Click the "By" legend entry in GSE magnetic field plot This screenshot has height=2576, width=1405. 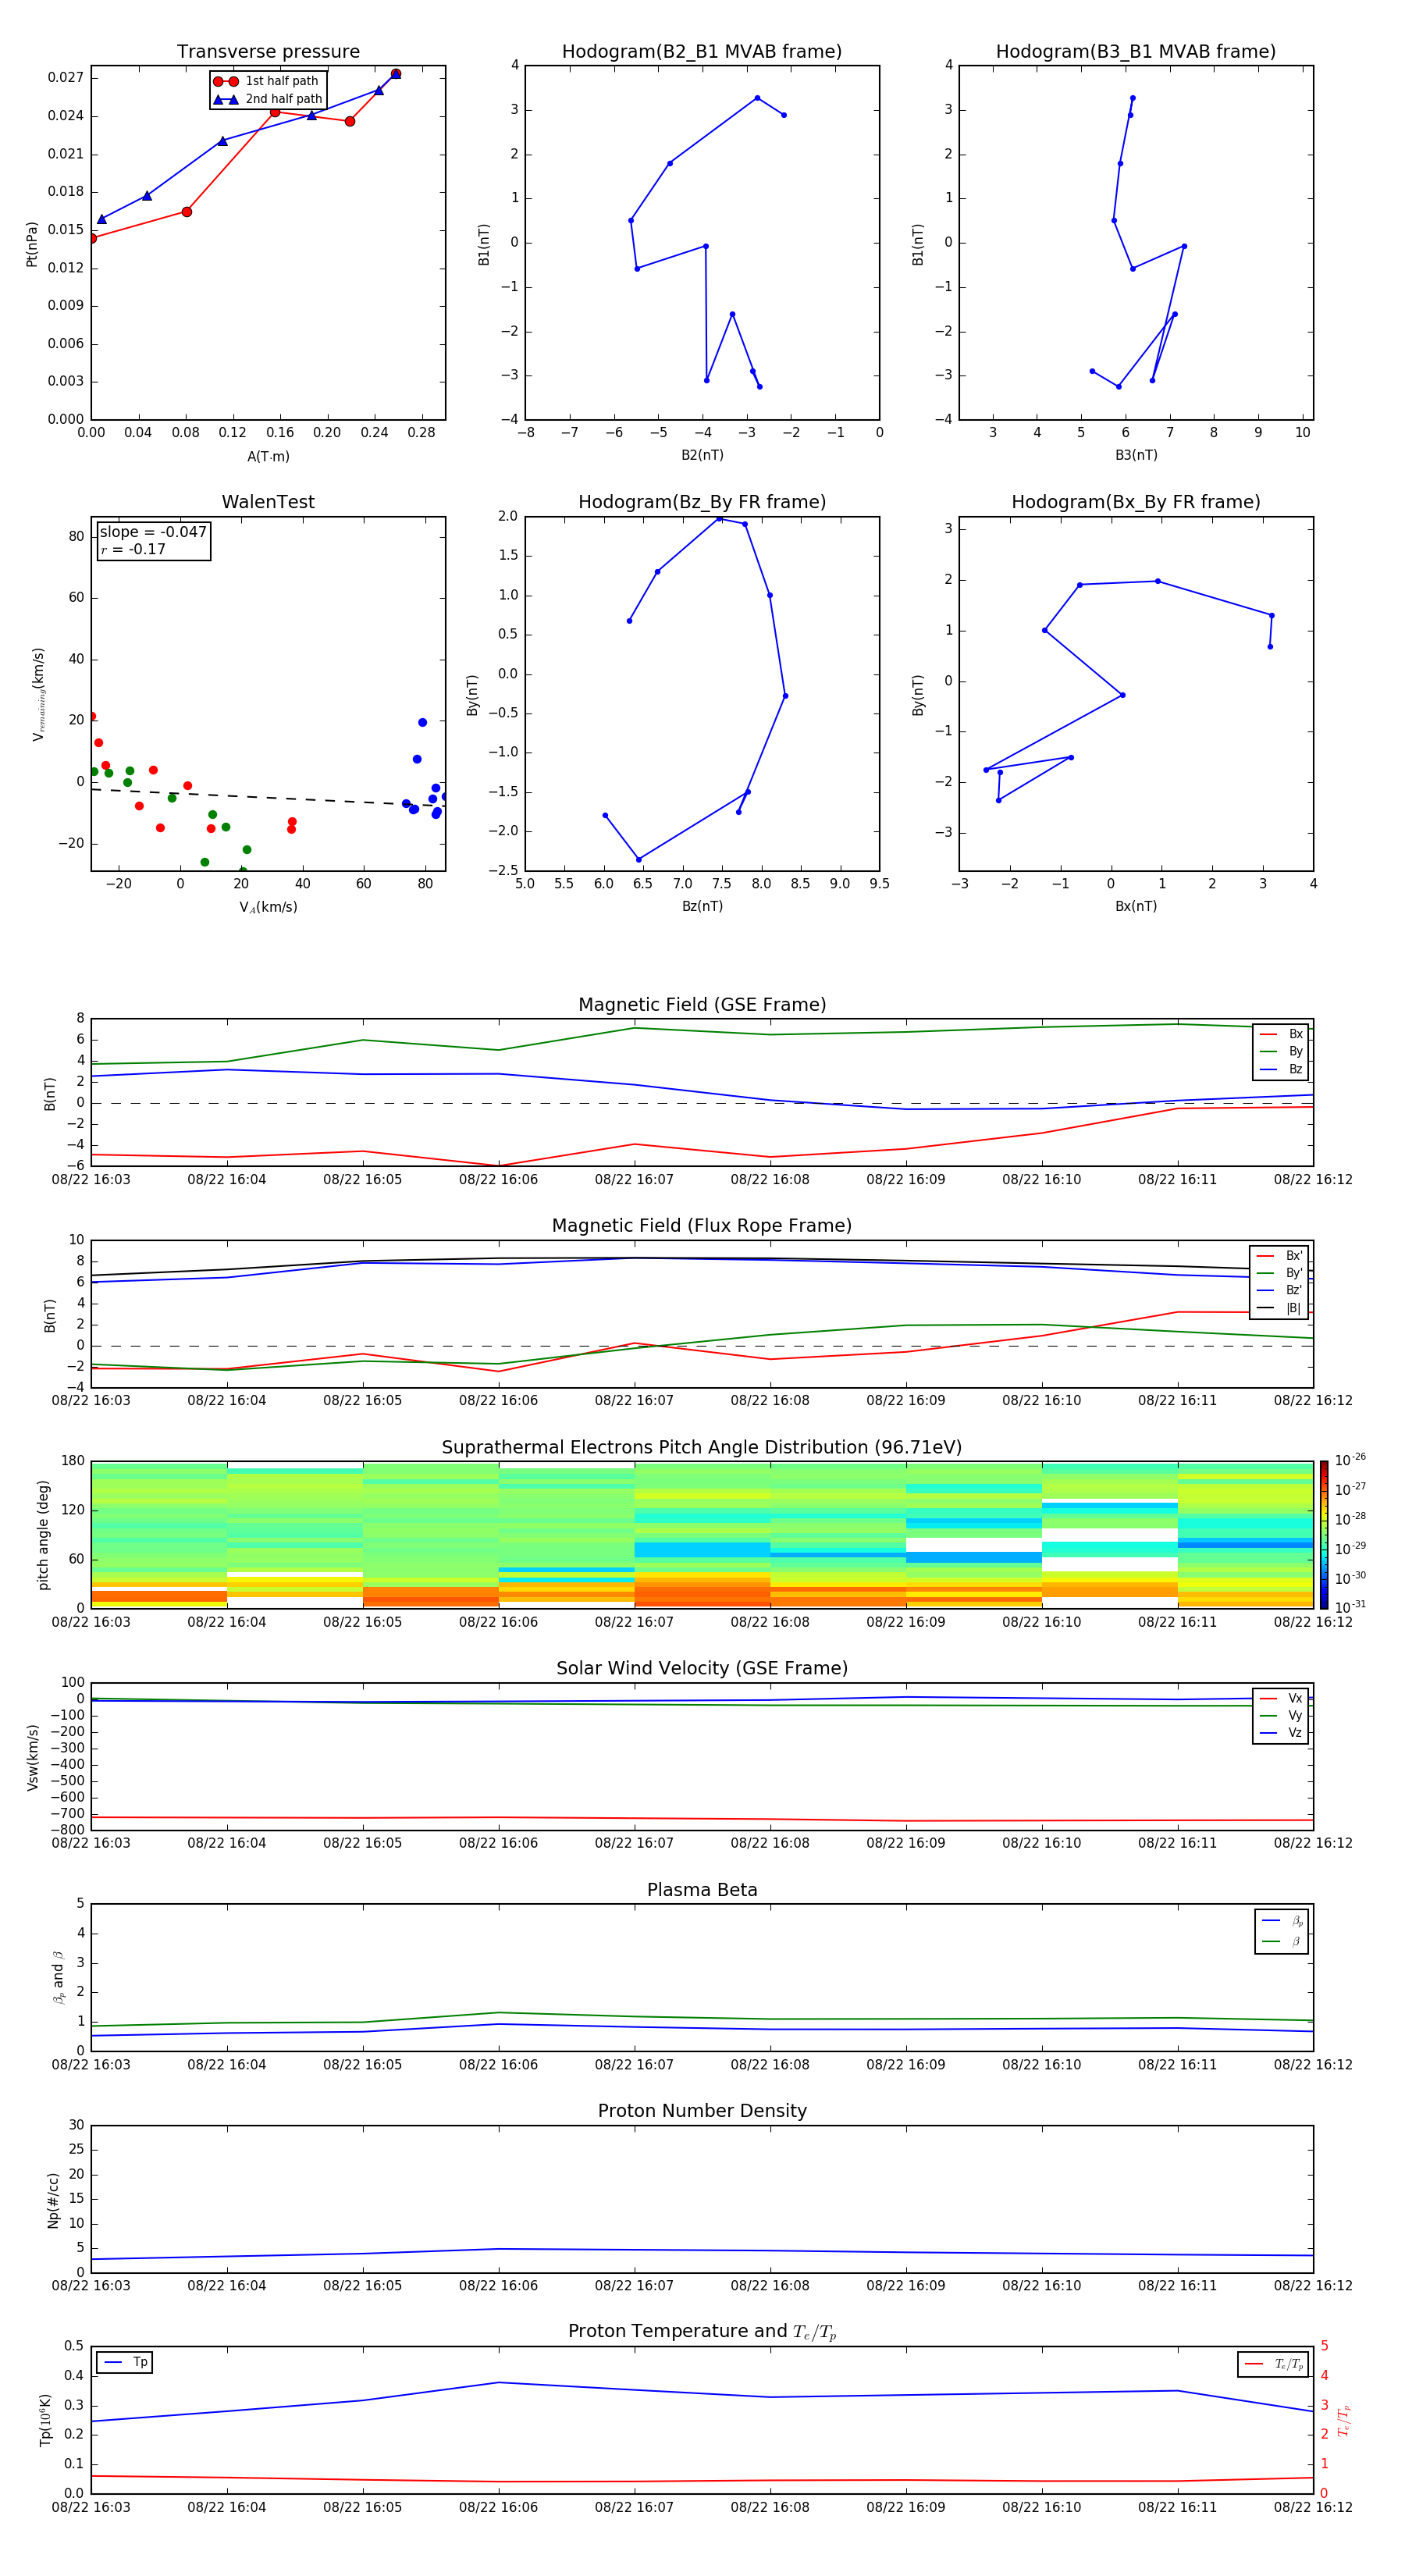[1281, 1052]
